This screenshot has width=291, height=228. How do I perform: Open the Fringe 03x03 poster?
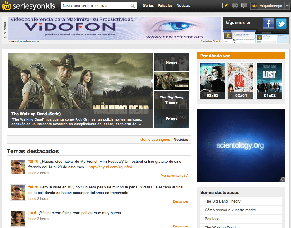(x=212, y=81)
